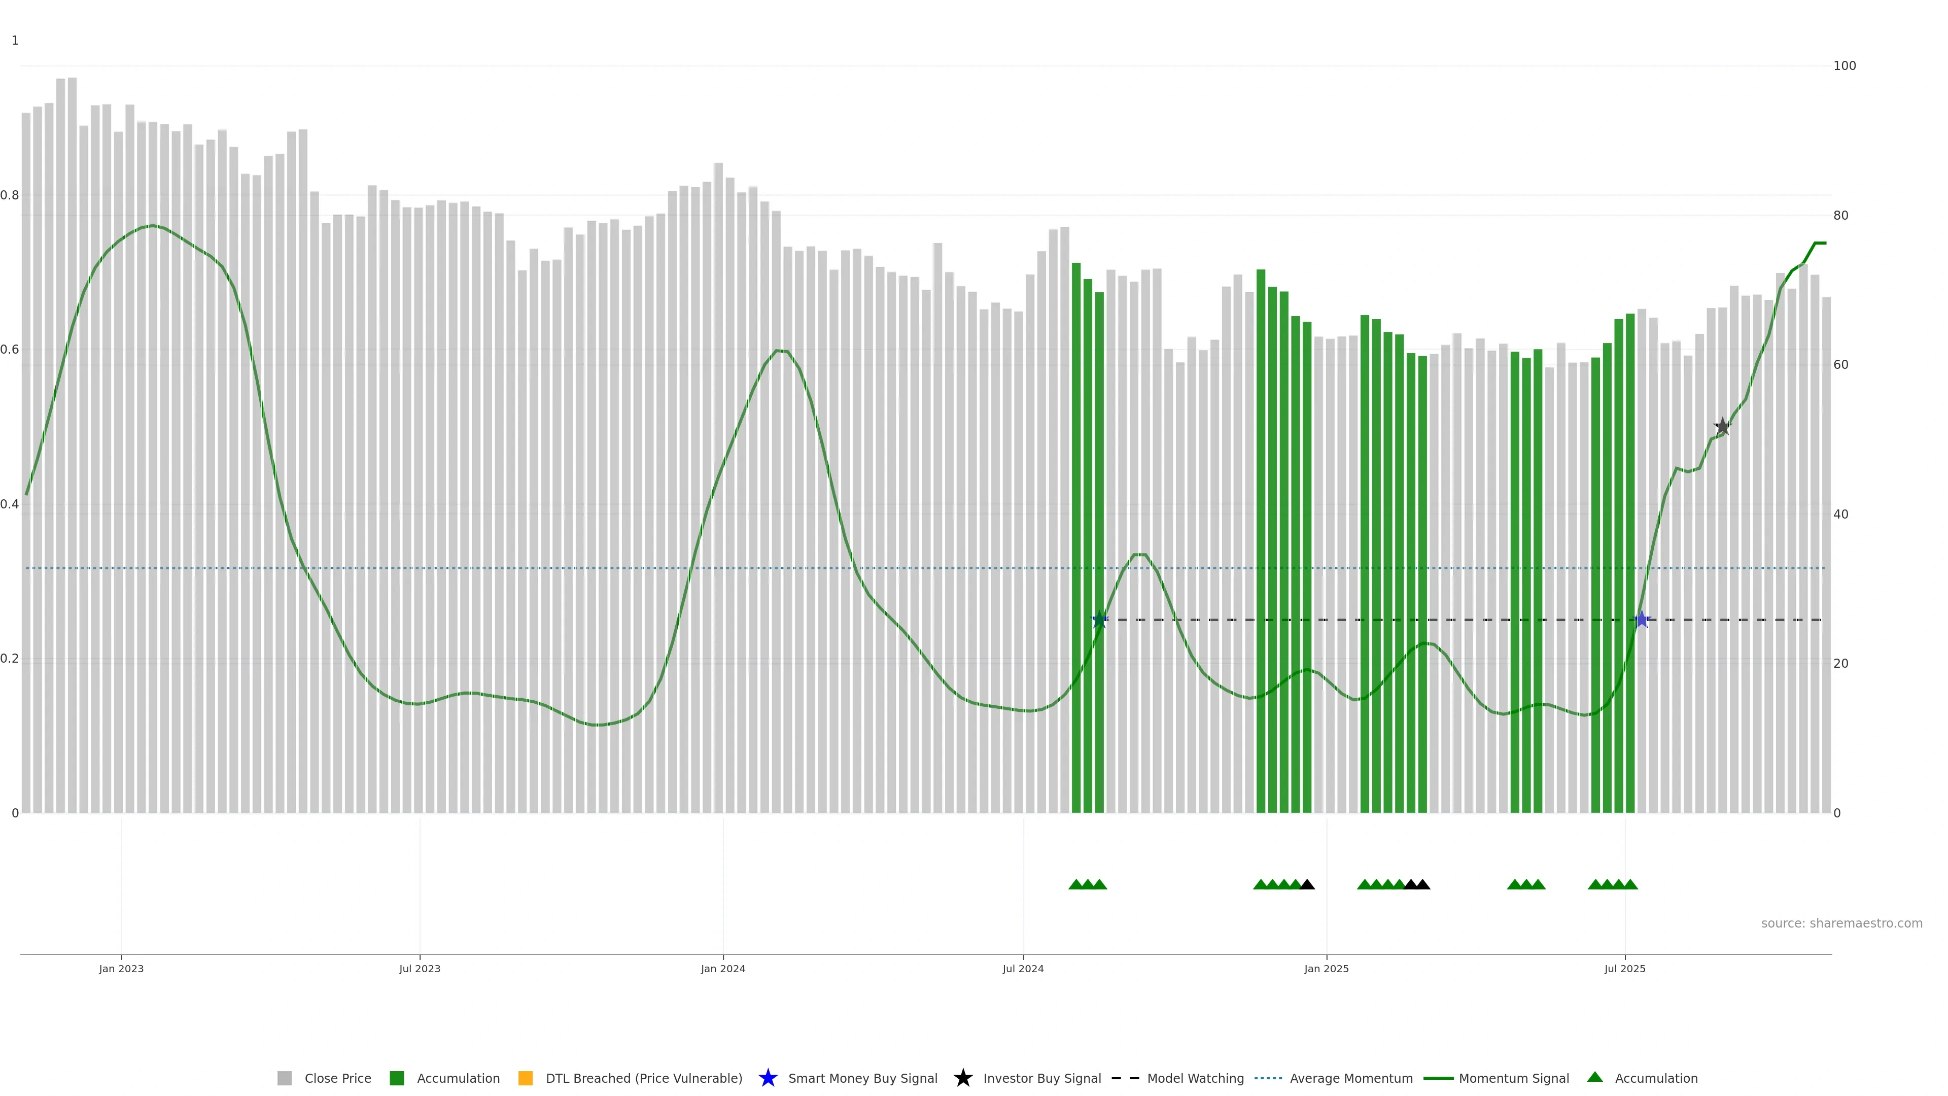Click the Jul 2025 axis label

pyautogui.click(x=1624, y=968)
